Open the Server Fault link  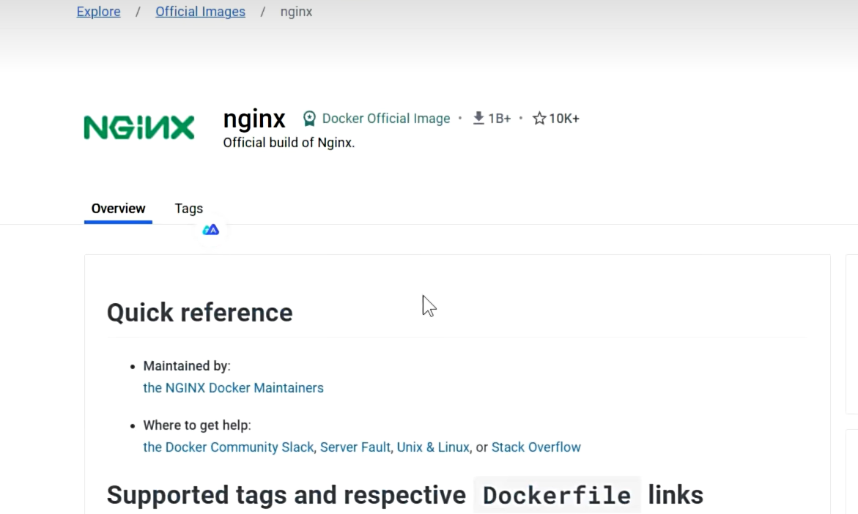tap(355, 447)
